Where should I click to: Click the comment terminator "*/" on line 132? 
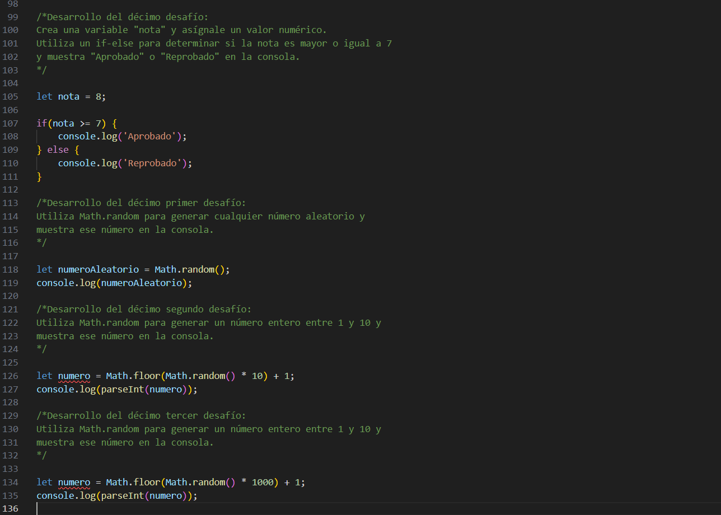[41, 456]
